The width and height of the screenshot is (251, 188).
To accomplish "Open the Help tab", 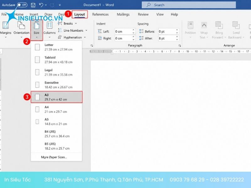I will [x=174, y=14].
